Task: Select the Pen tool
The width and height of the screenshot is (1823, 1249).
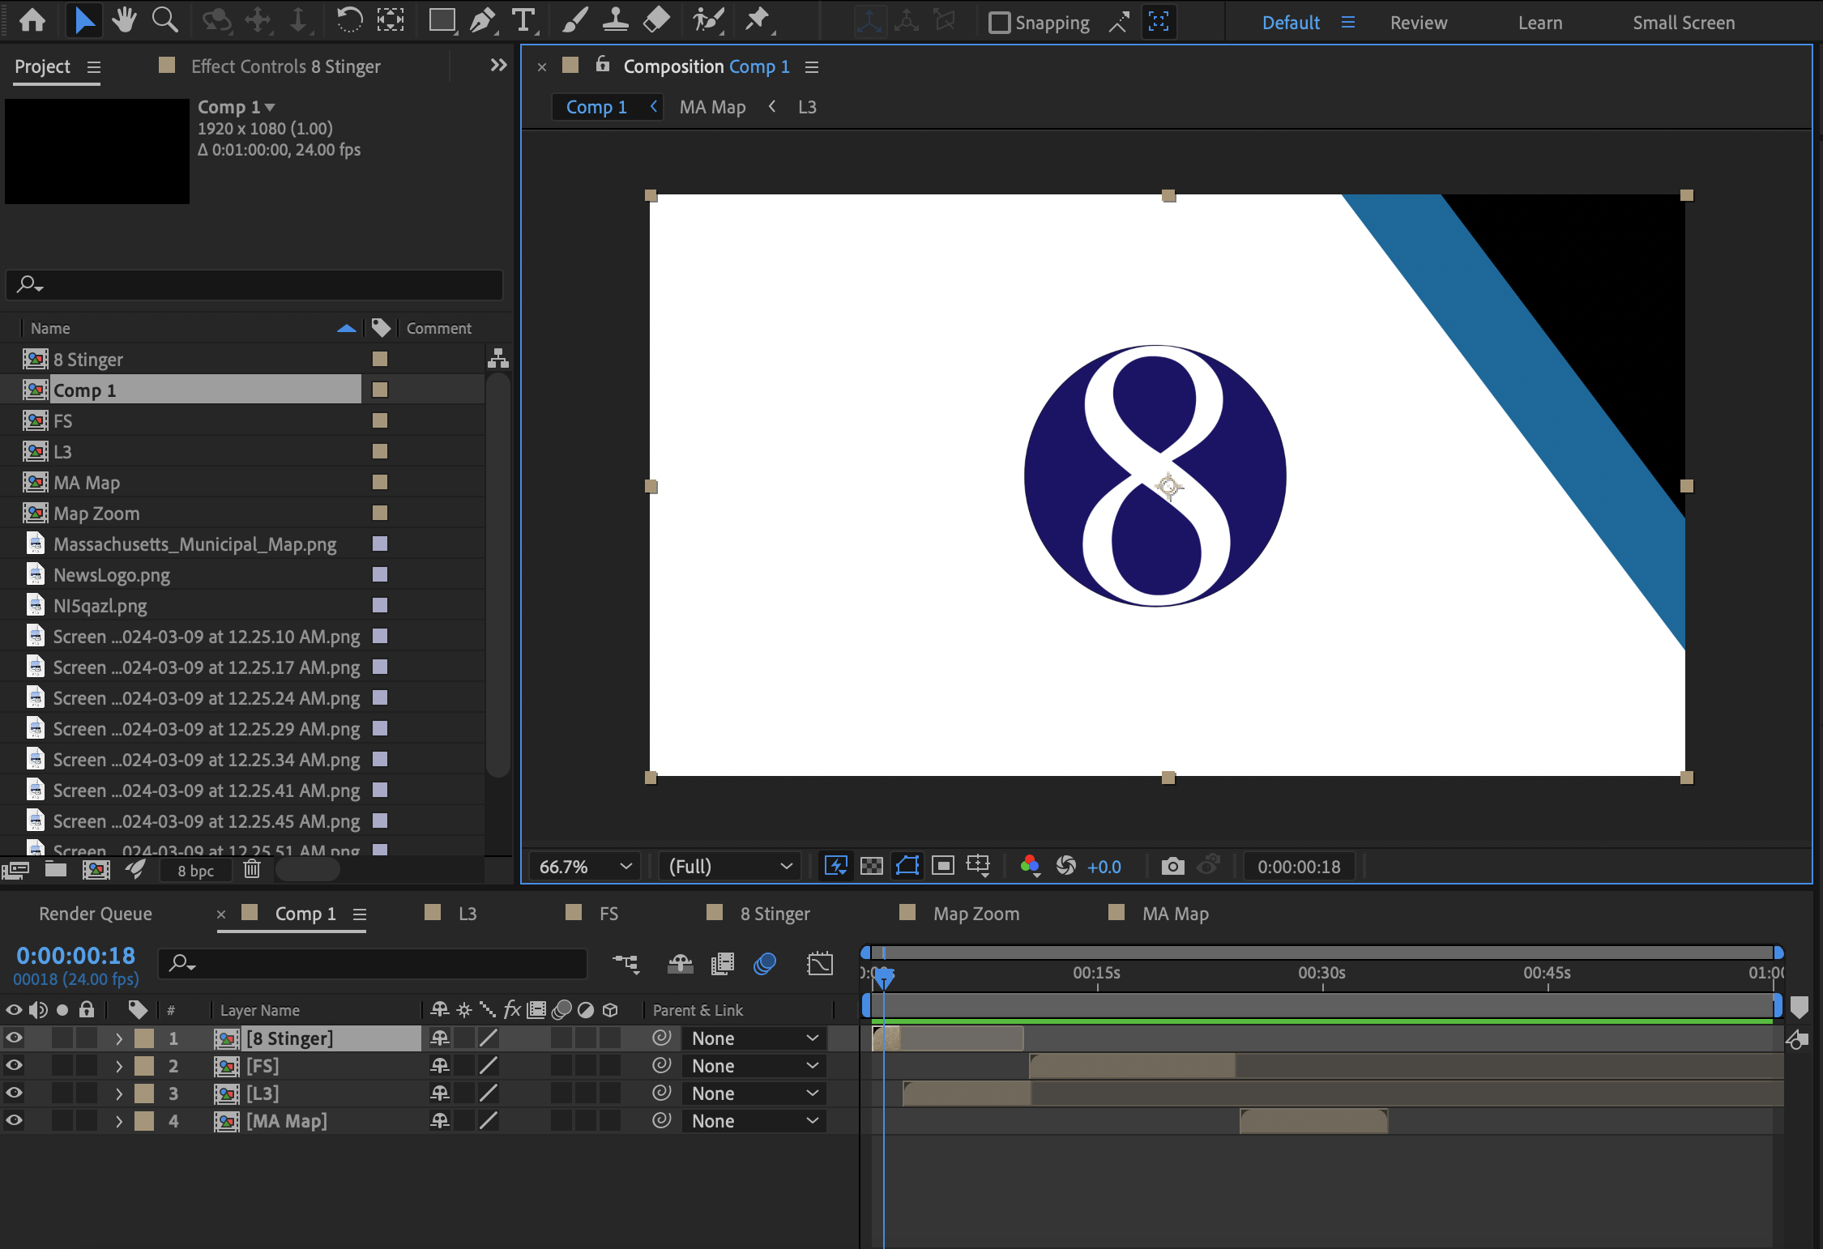Action: pyautogui.click(x=483, y=20)
